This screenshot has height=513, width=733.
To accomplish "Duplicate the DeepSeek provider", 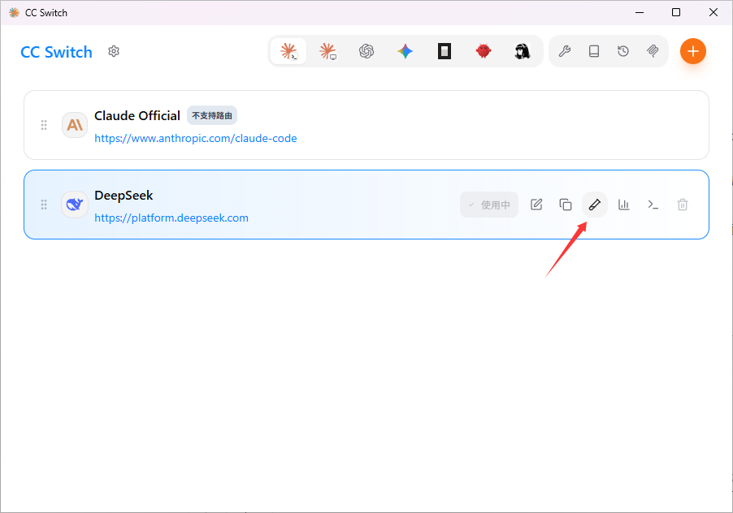I will [565, 205].
